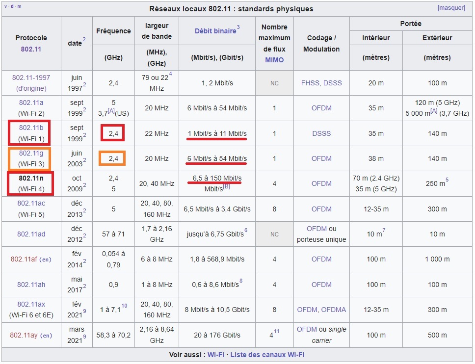Follow footnote 3 next to Débit binaire
Viewport: 475px width, 364px height.
point(238,27)
